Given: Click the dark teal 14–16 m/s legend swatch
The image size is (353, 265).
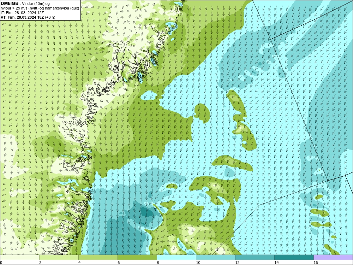Looking at the screenshot, I should click(294, 257).
